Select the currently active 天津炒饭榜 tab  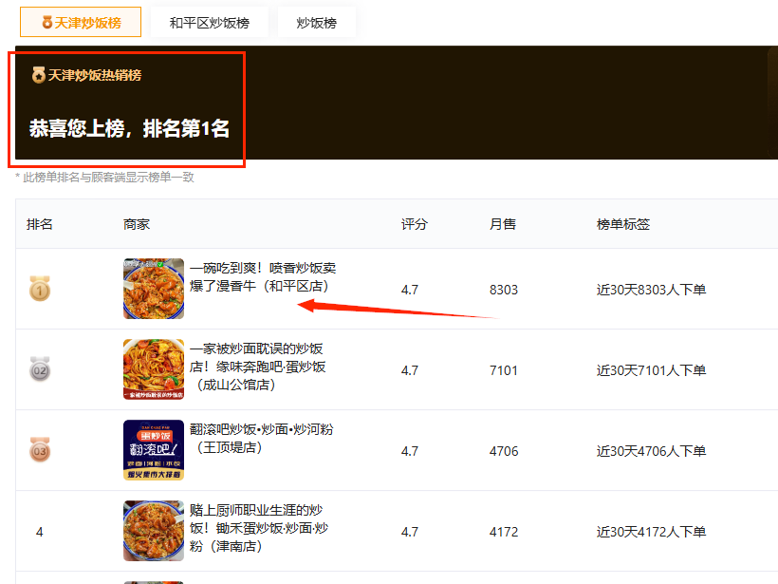click(x=81, y=21)
